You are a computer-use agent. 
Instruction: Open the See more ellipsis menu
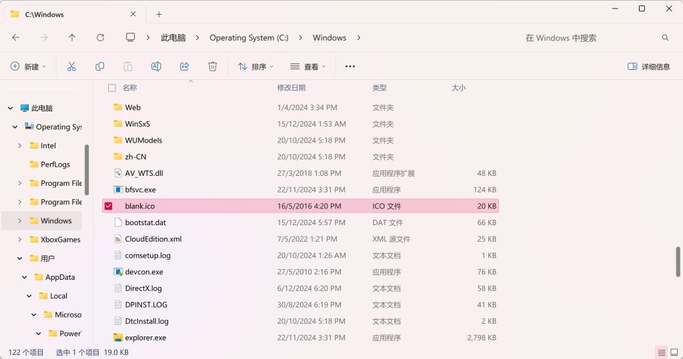point(350,67)
